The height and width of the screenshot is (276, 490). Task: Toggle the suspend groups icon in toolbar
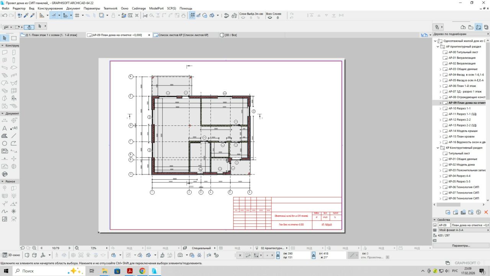coord(192,15)
